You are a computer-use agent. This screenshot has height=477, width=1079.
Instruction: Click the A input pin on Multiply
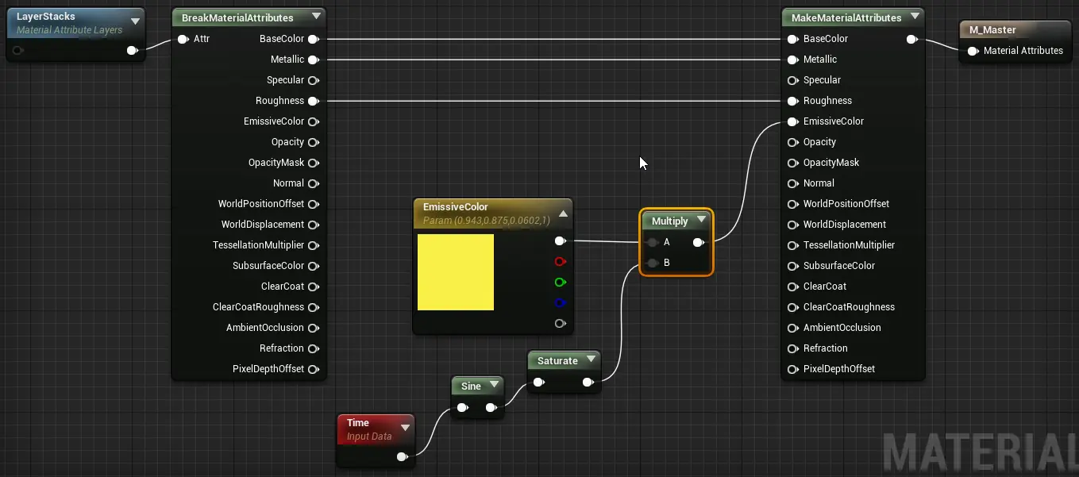(x=653, y=242)
